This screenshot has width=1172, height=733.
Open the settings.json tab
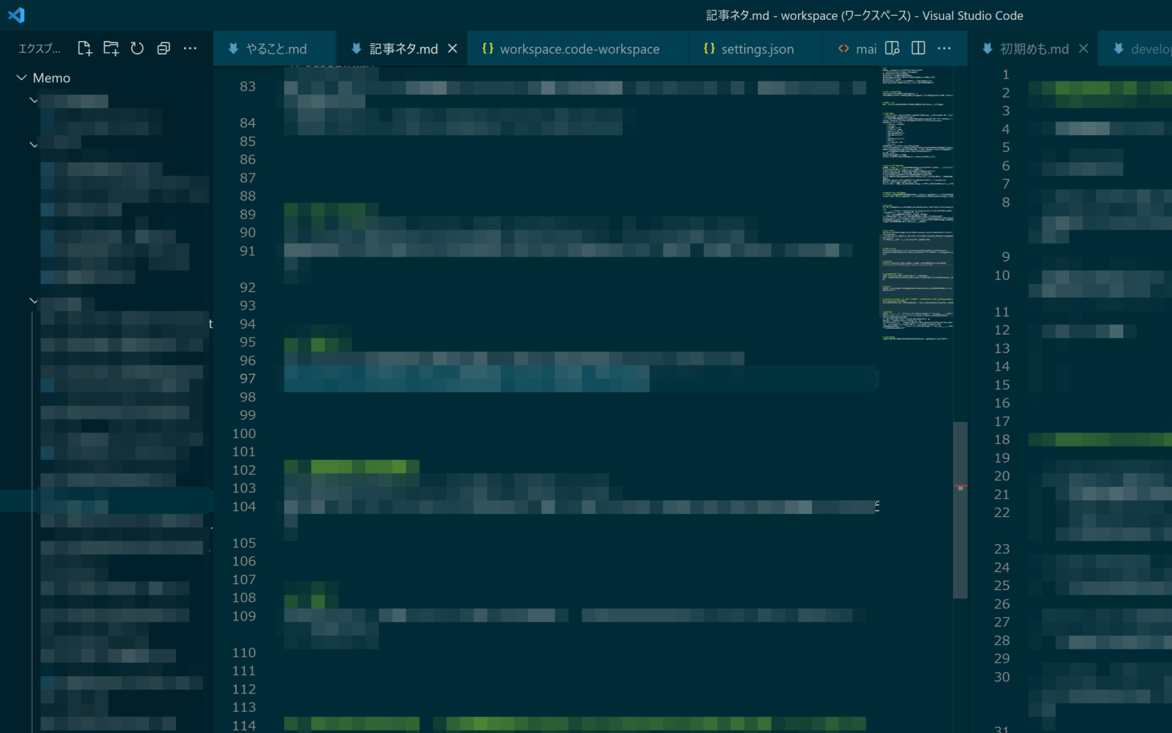(757, 49)
